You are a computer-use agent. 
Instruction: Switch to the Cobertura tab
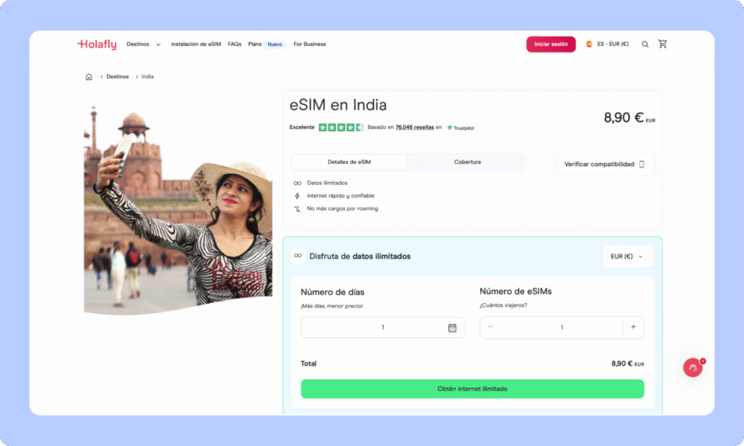(x=467, y=162)
